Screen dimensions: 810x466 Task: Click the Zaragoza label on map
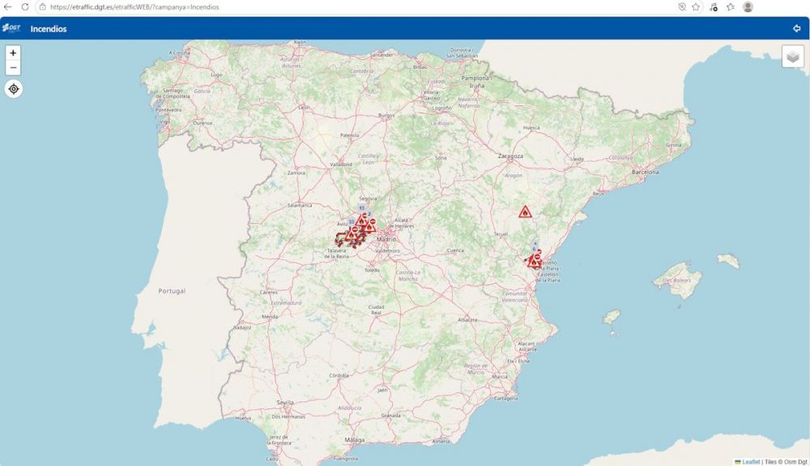point(510,156)
